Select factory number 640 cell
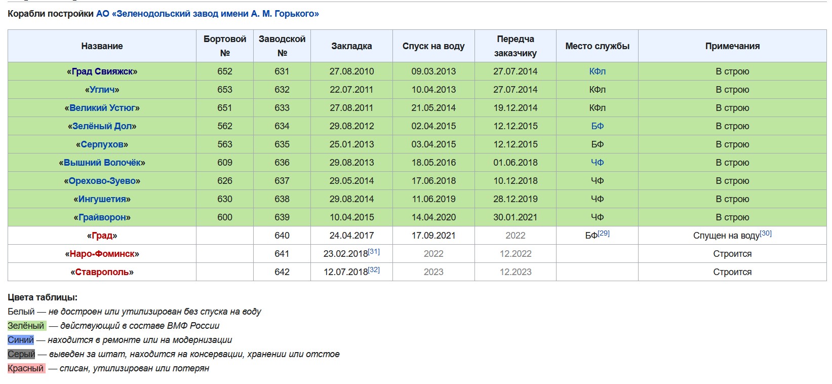The height and width of the screenshot is (384, 832). point(282,236)
